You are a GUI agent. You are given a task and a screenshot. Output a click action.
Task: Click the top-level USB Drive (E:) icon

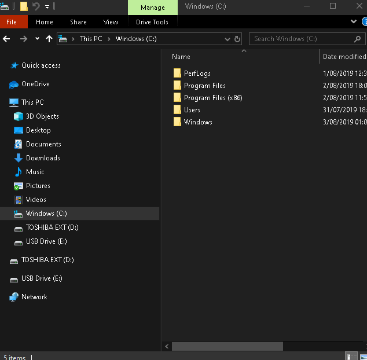[14, 280]
